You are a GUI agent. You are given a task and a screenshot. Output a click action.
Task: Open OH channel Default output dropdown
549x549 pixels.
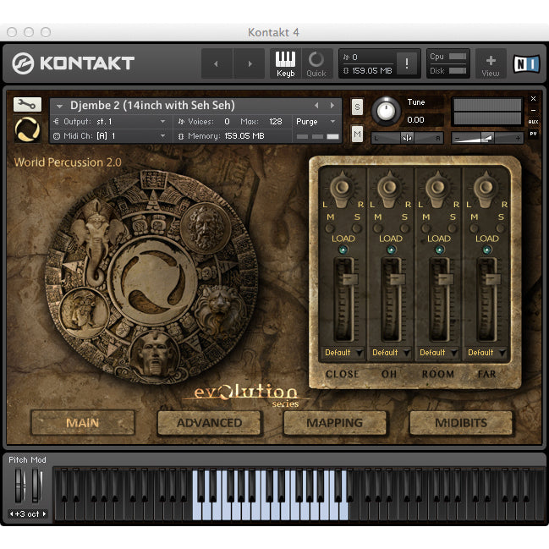(391, 352)
